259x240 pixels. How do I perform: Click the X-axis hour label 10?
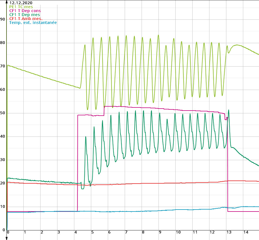point(178,232)
